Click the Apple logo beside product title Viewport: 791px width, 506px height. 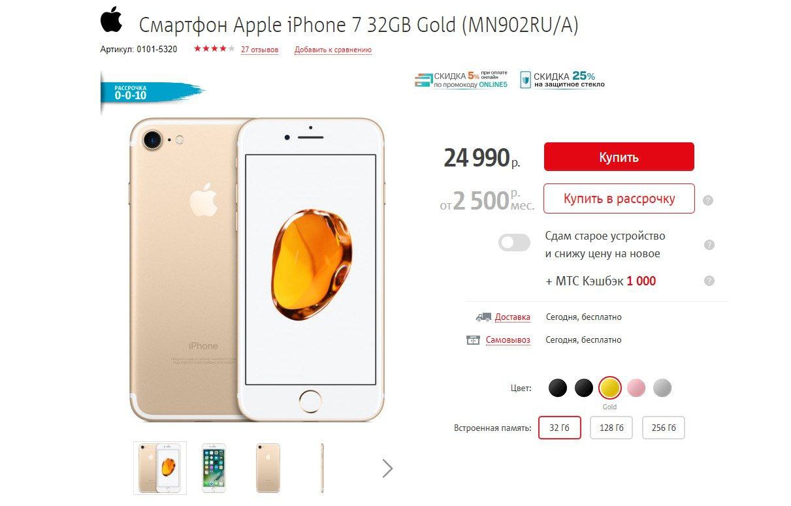(112, 20)
